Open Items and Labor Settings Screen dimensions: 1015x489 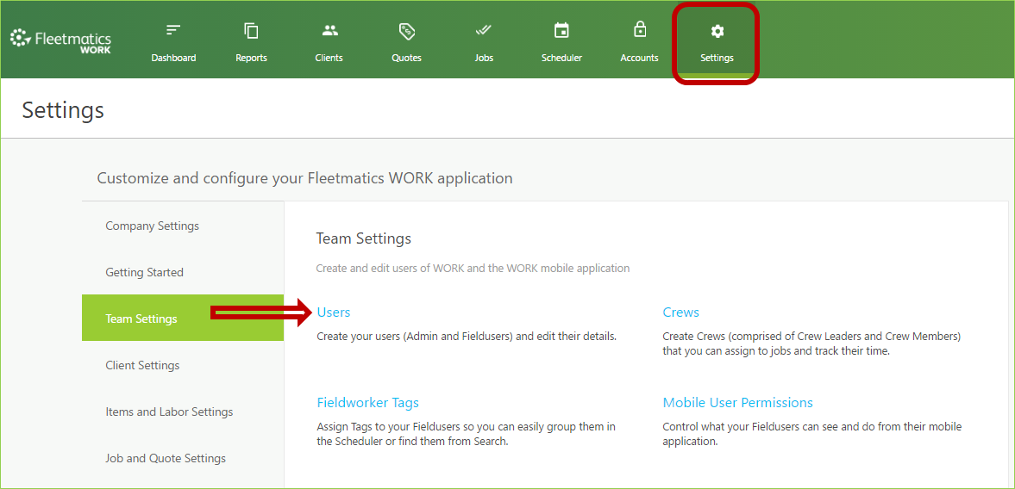tap(183, 412)
